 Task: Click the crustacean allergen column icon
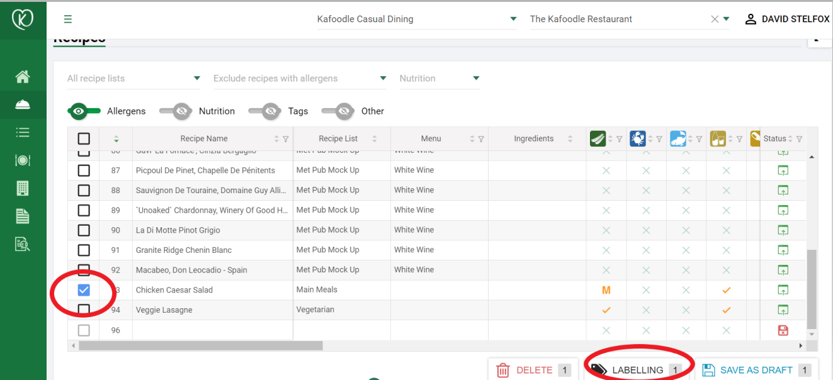(x=638, y=138)
